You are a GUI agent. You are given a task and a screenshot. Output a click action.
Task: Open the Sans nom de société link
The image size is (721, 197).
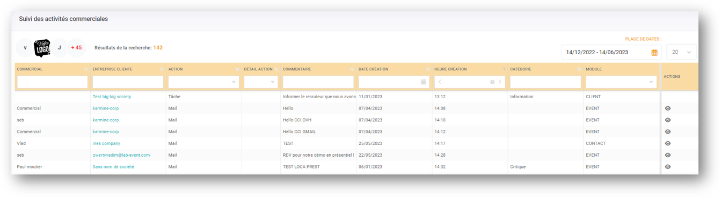113,167
